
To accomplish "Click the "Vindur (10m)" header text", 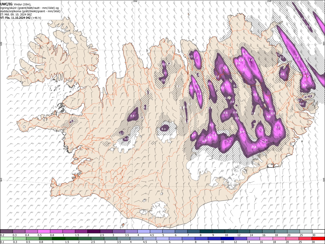I will coord(22,4).
